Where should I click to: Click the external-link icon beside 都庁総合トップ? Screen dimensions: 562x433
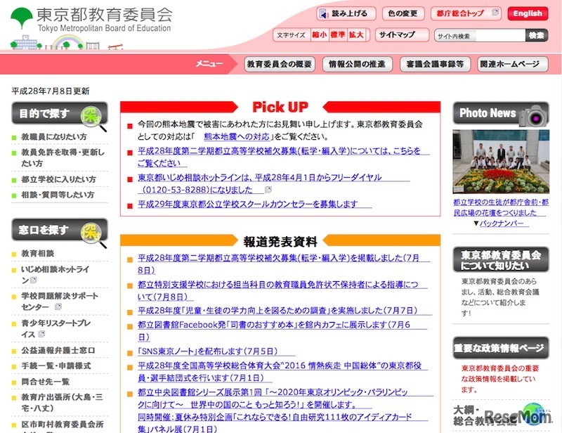(x=494, y=12)
